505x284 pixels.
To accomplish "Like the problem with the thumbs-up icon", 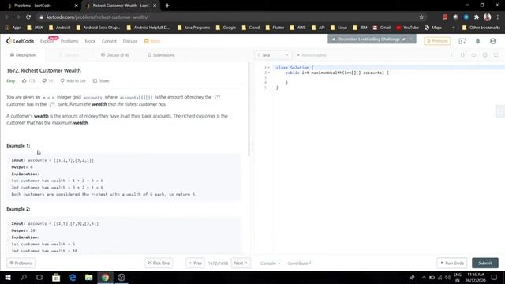I will pyautogui.click(x=24, y=80).
